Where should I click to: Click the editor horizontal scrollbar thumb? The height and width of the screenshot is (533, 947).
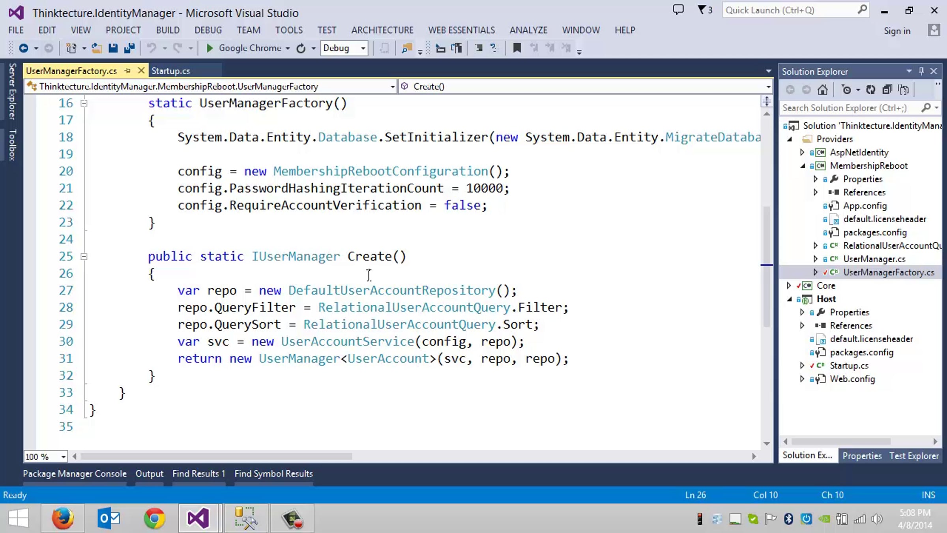pyautogui.click(x=216, y=457)
